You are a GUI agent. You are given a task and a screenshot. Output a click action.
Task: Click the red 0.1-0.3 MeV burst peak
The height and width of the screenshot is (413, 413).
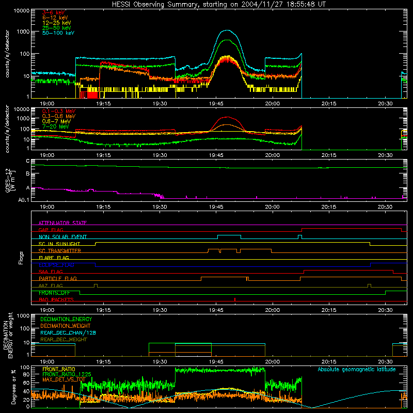[227, 117]
